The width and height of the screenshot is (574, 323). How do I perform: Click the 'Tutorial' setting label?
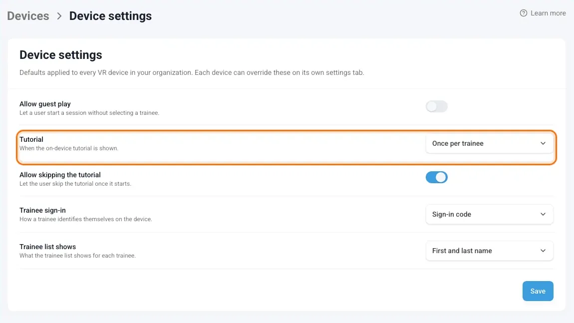[x=31, y=139]
